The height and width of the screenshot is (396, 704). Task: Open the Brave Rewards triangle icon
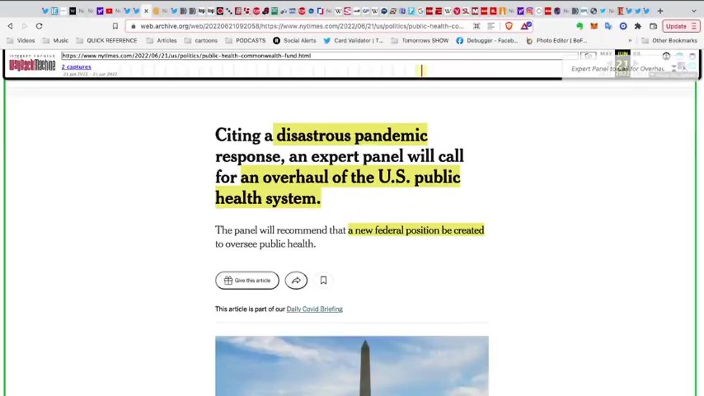point(525,26)
